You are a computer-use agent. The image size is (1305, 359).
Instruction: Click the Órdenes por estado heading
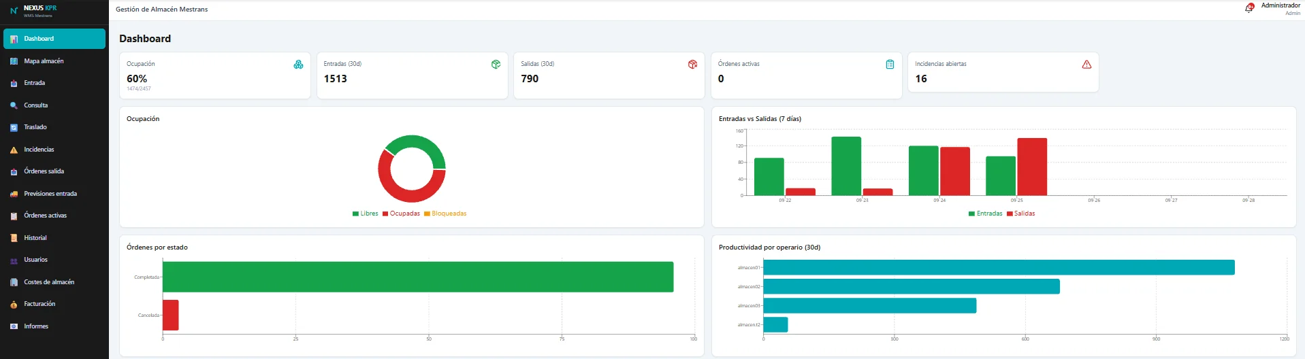(x=157, y=247)
